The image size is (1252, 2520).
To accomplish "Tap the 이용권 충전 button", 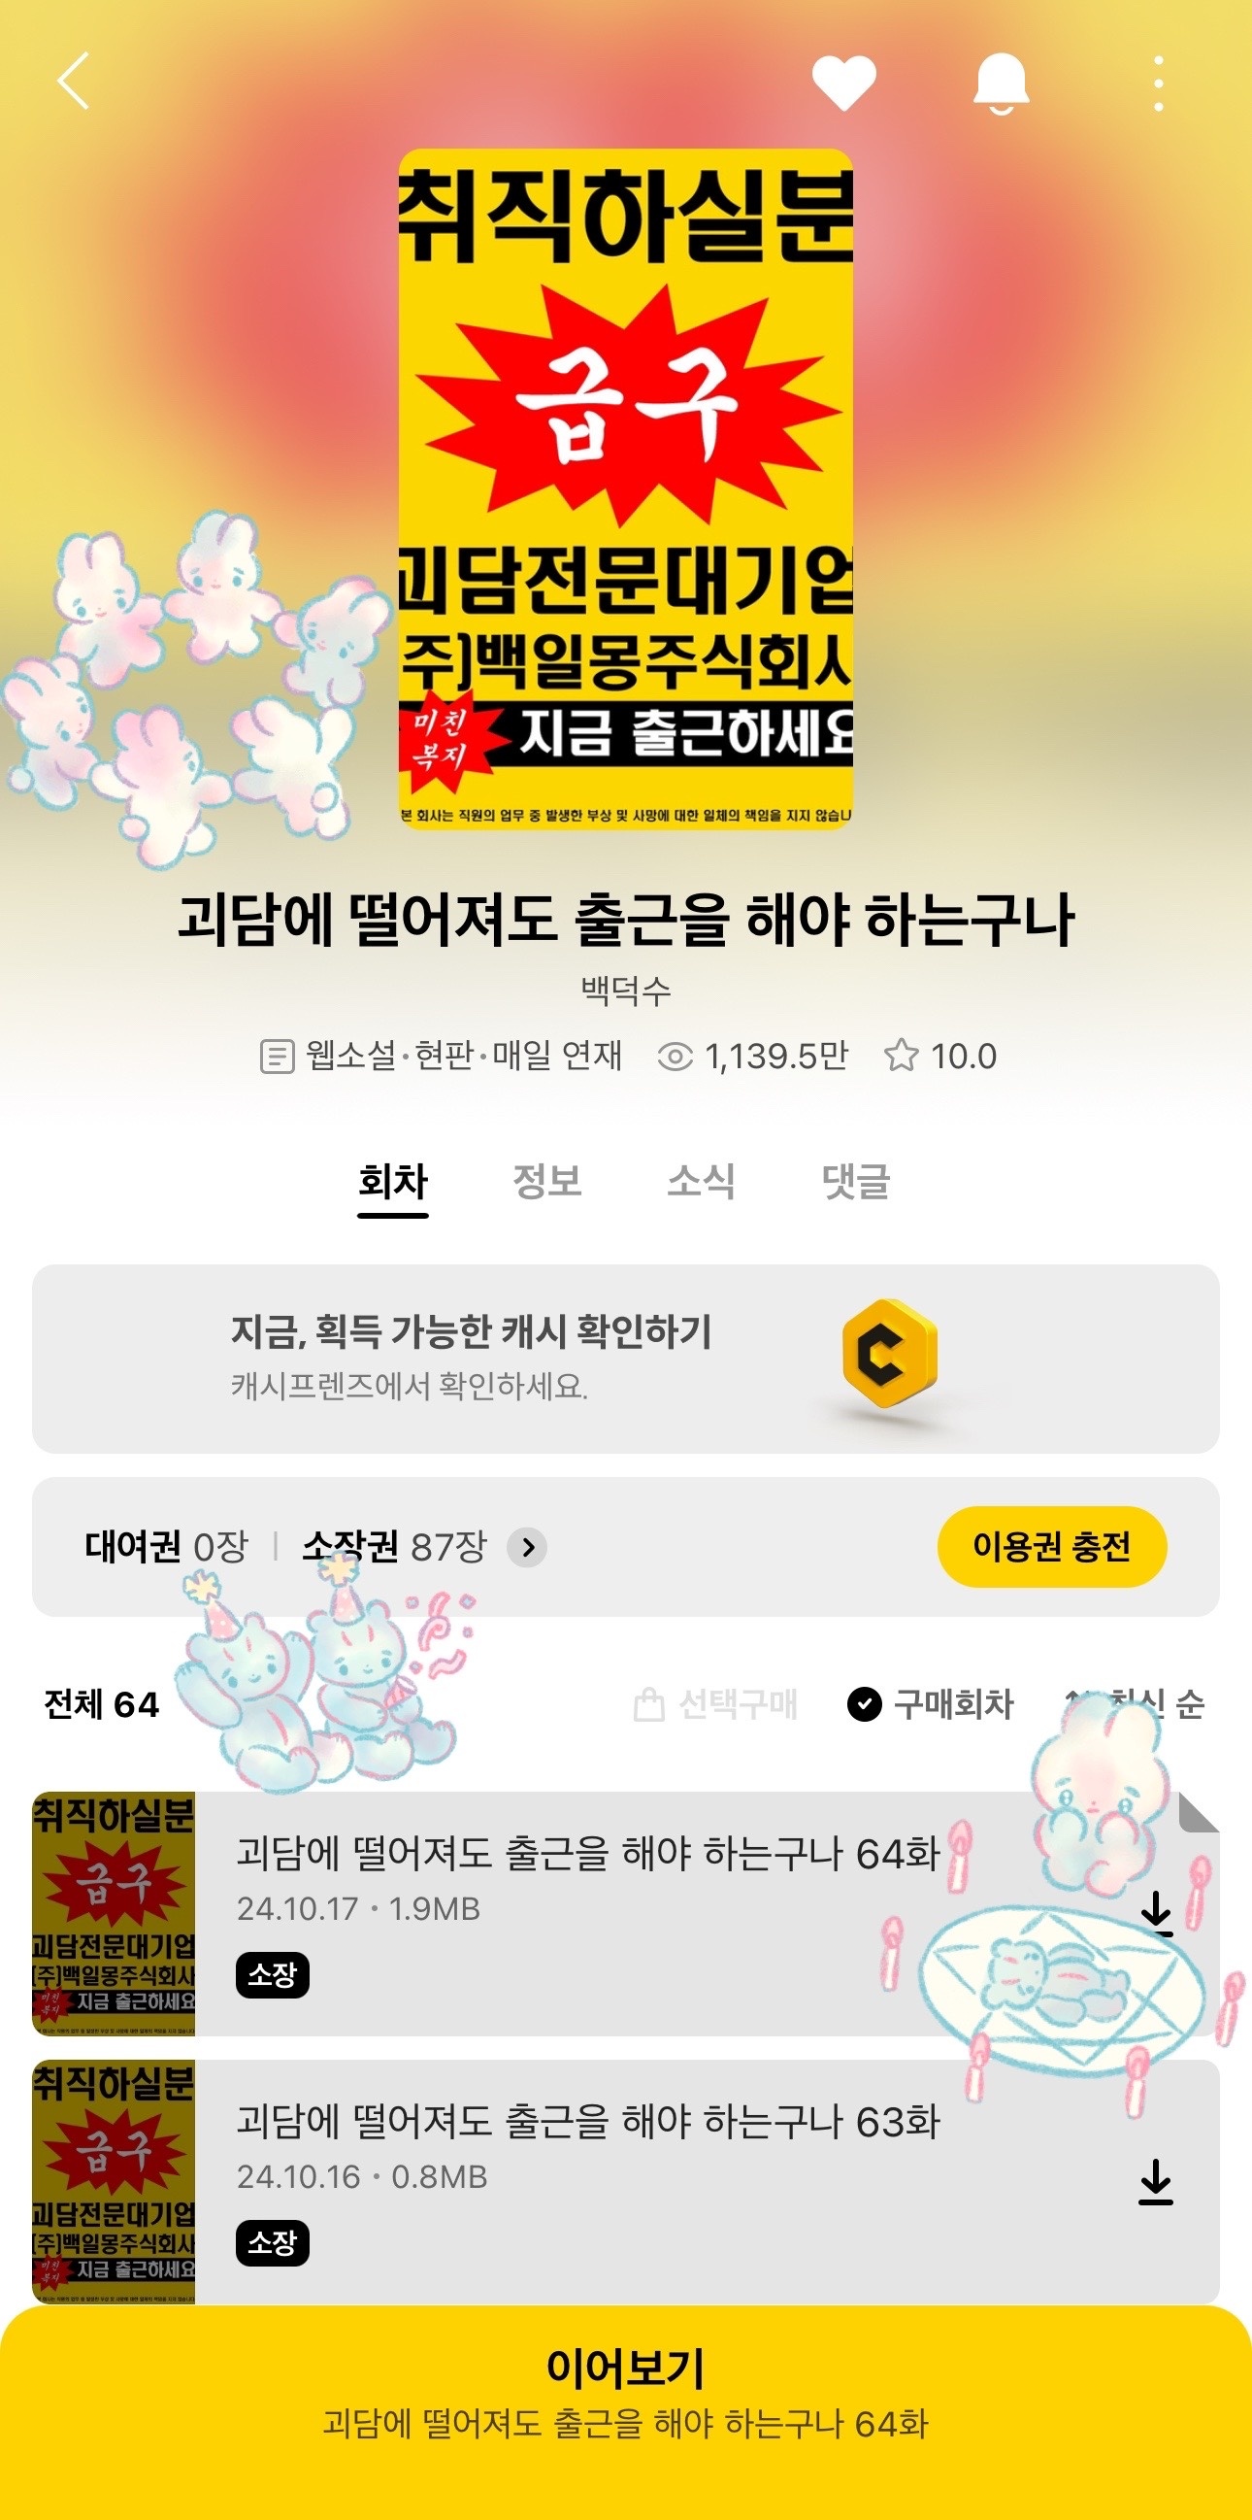I will pyautogui.click(x=1052, y=1547).
